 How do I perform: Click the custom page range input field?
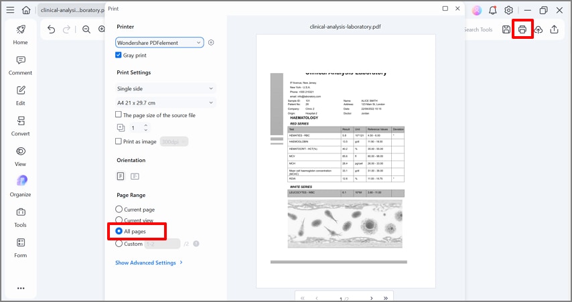click(162, 244)
